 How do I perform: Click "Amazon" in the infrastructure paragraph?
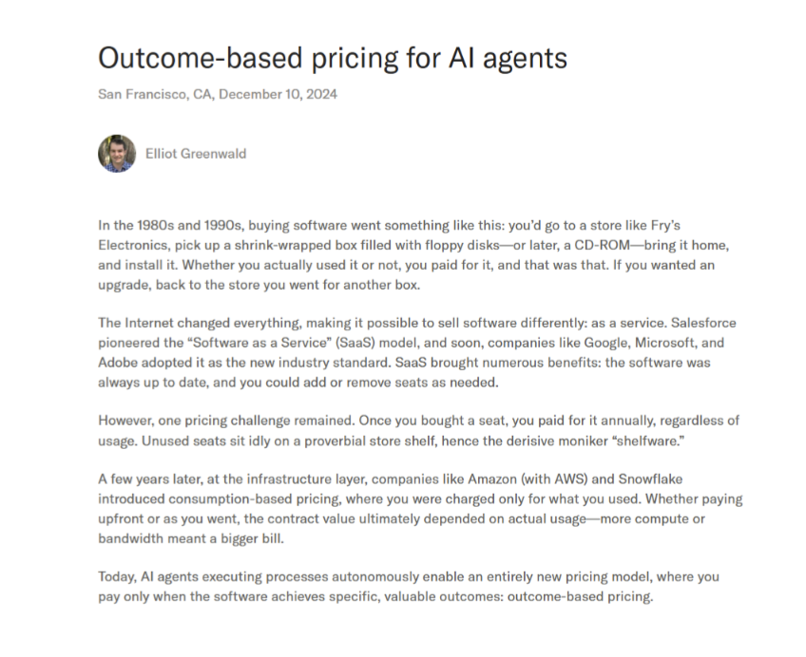coord(492,479)
